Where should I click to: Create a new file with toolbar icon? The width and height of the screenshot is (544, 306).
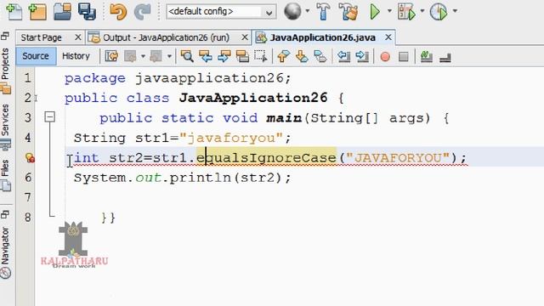point(14,11)
